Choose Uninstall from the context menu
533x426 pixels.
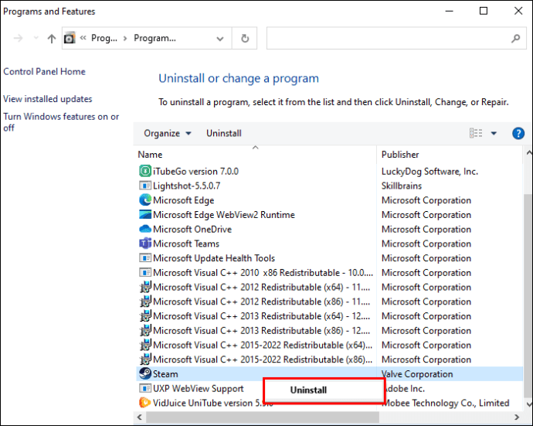click(308, 390)
